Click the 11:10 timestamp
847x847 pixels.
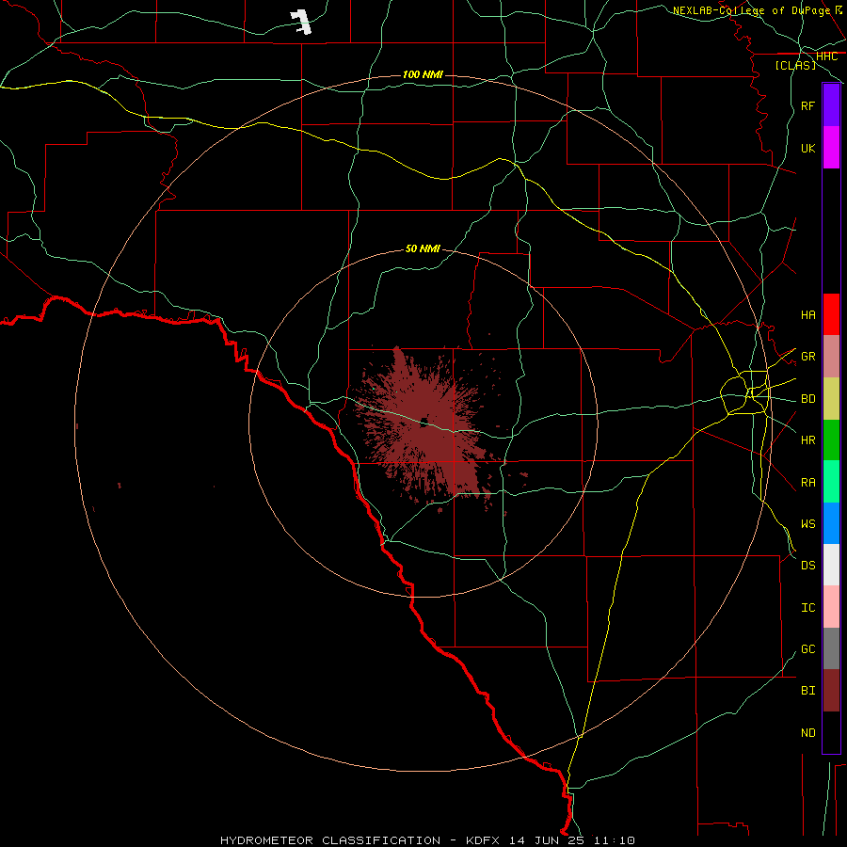click(614, 840)
